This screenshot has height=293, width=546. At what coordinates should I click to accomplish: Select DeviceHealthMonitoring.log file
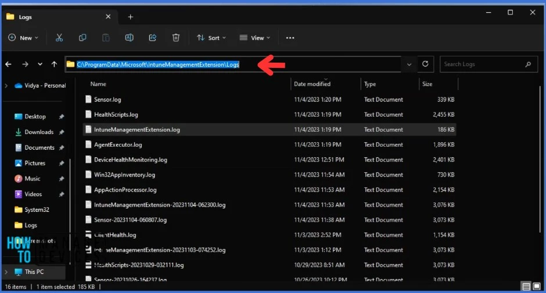(x=269, y=160)
